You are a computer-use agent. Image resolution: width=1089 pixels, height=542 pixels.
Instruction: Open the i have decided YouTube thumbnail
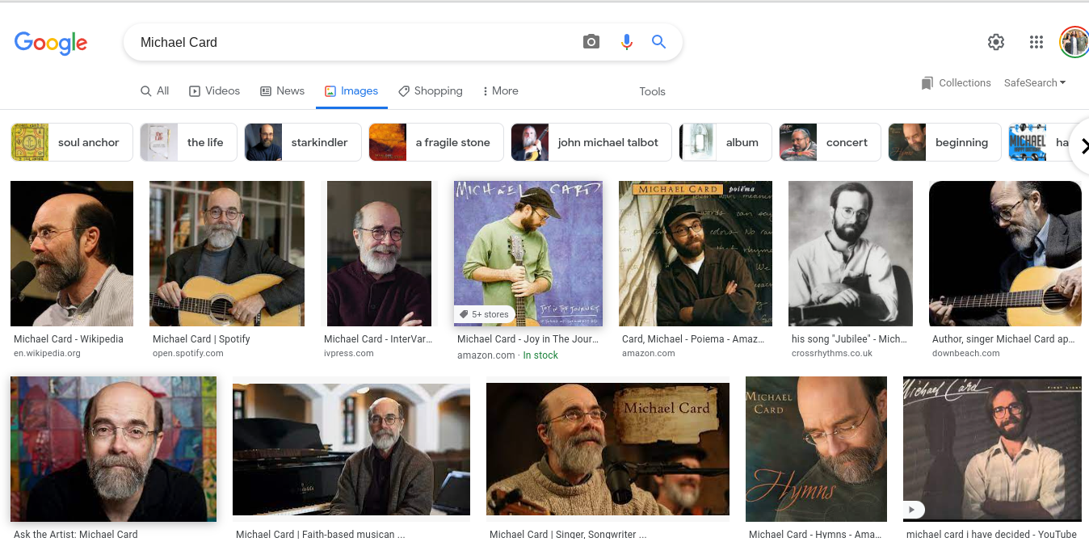[x=992, y=449]
